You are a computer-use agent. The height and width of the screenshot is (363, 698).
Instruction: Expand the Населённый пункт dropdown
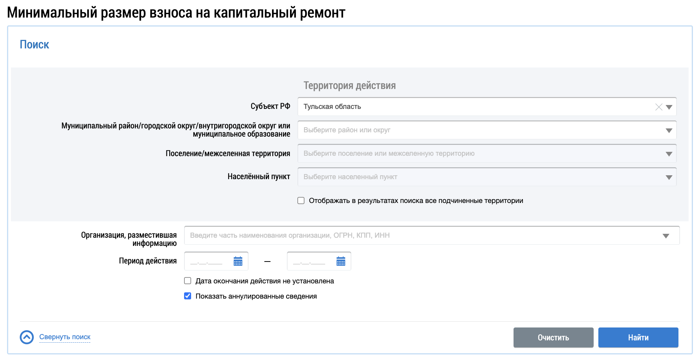[x=669, y=177]
